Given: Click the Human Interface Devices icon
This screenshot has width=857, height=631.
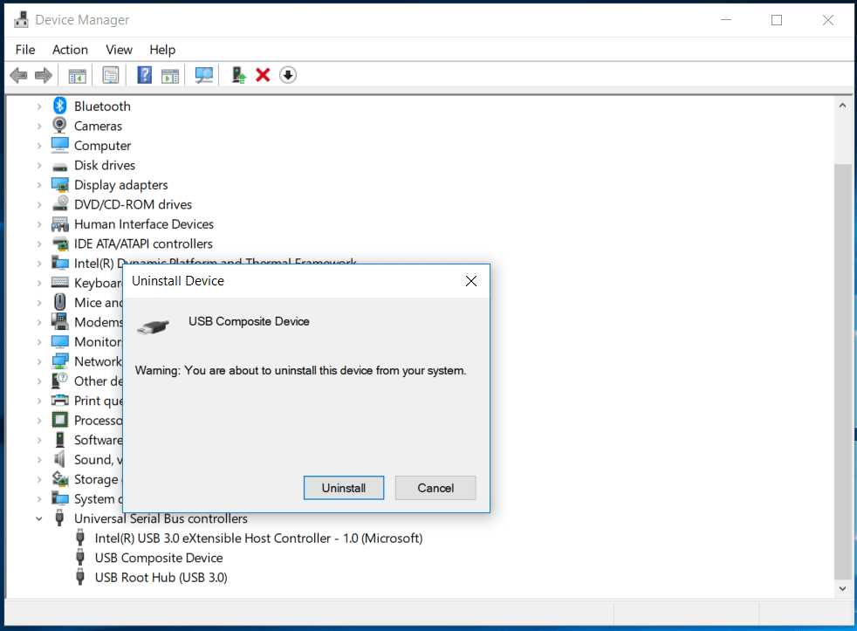Looking at the screenshot, I should tap(59, 224).
